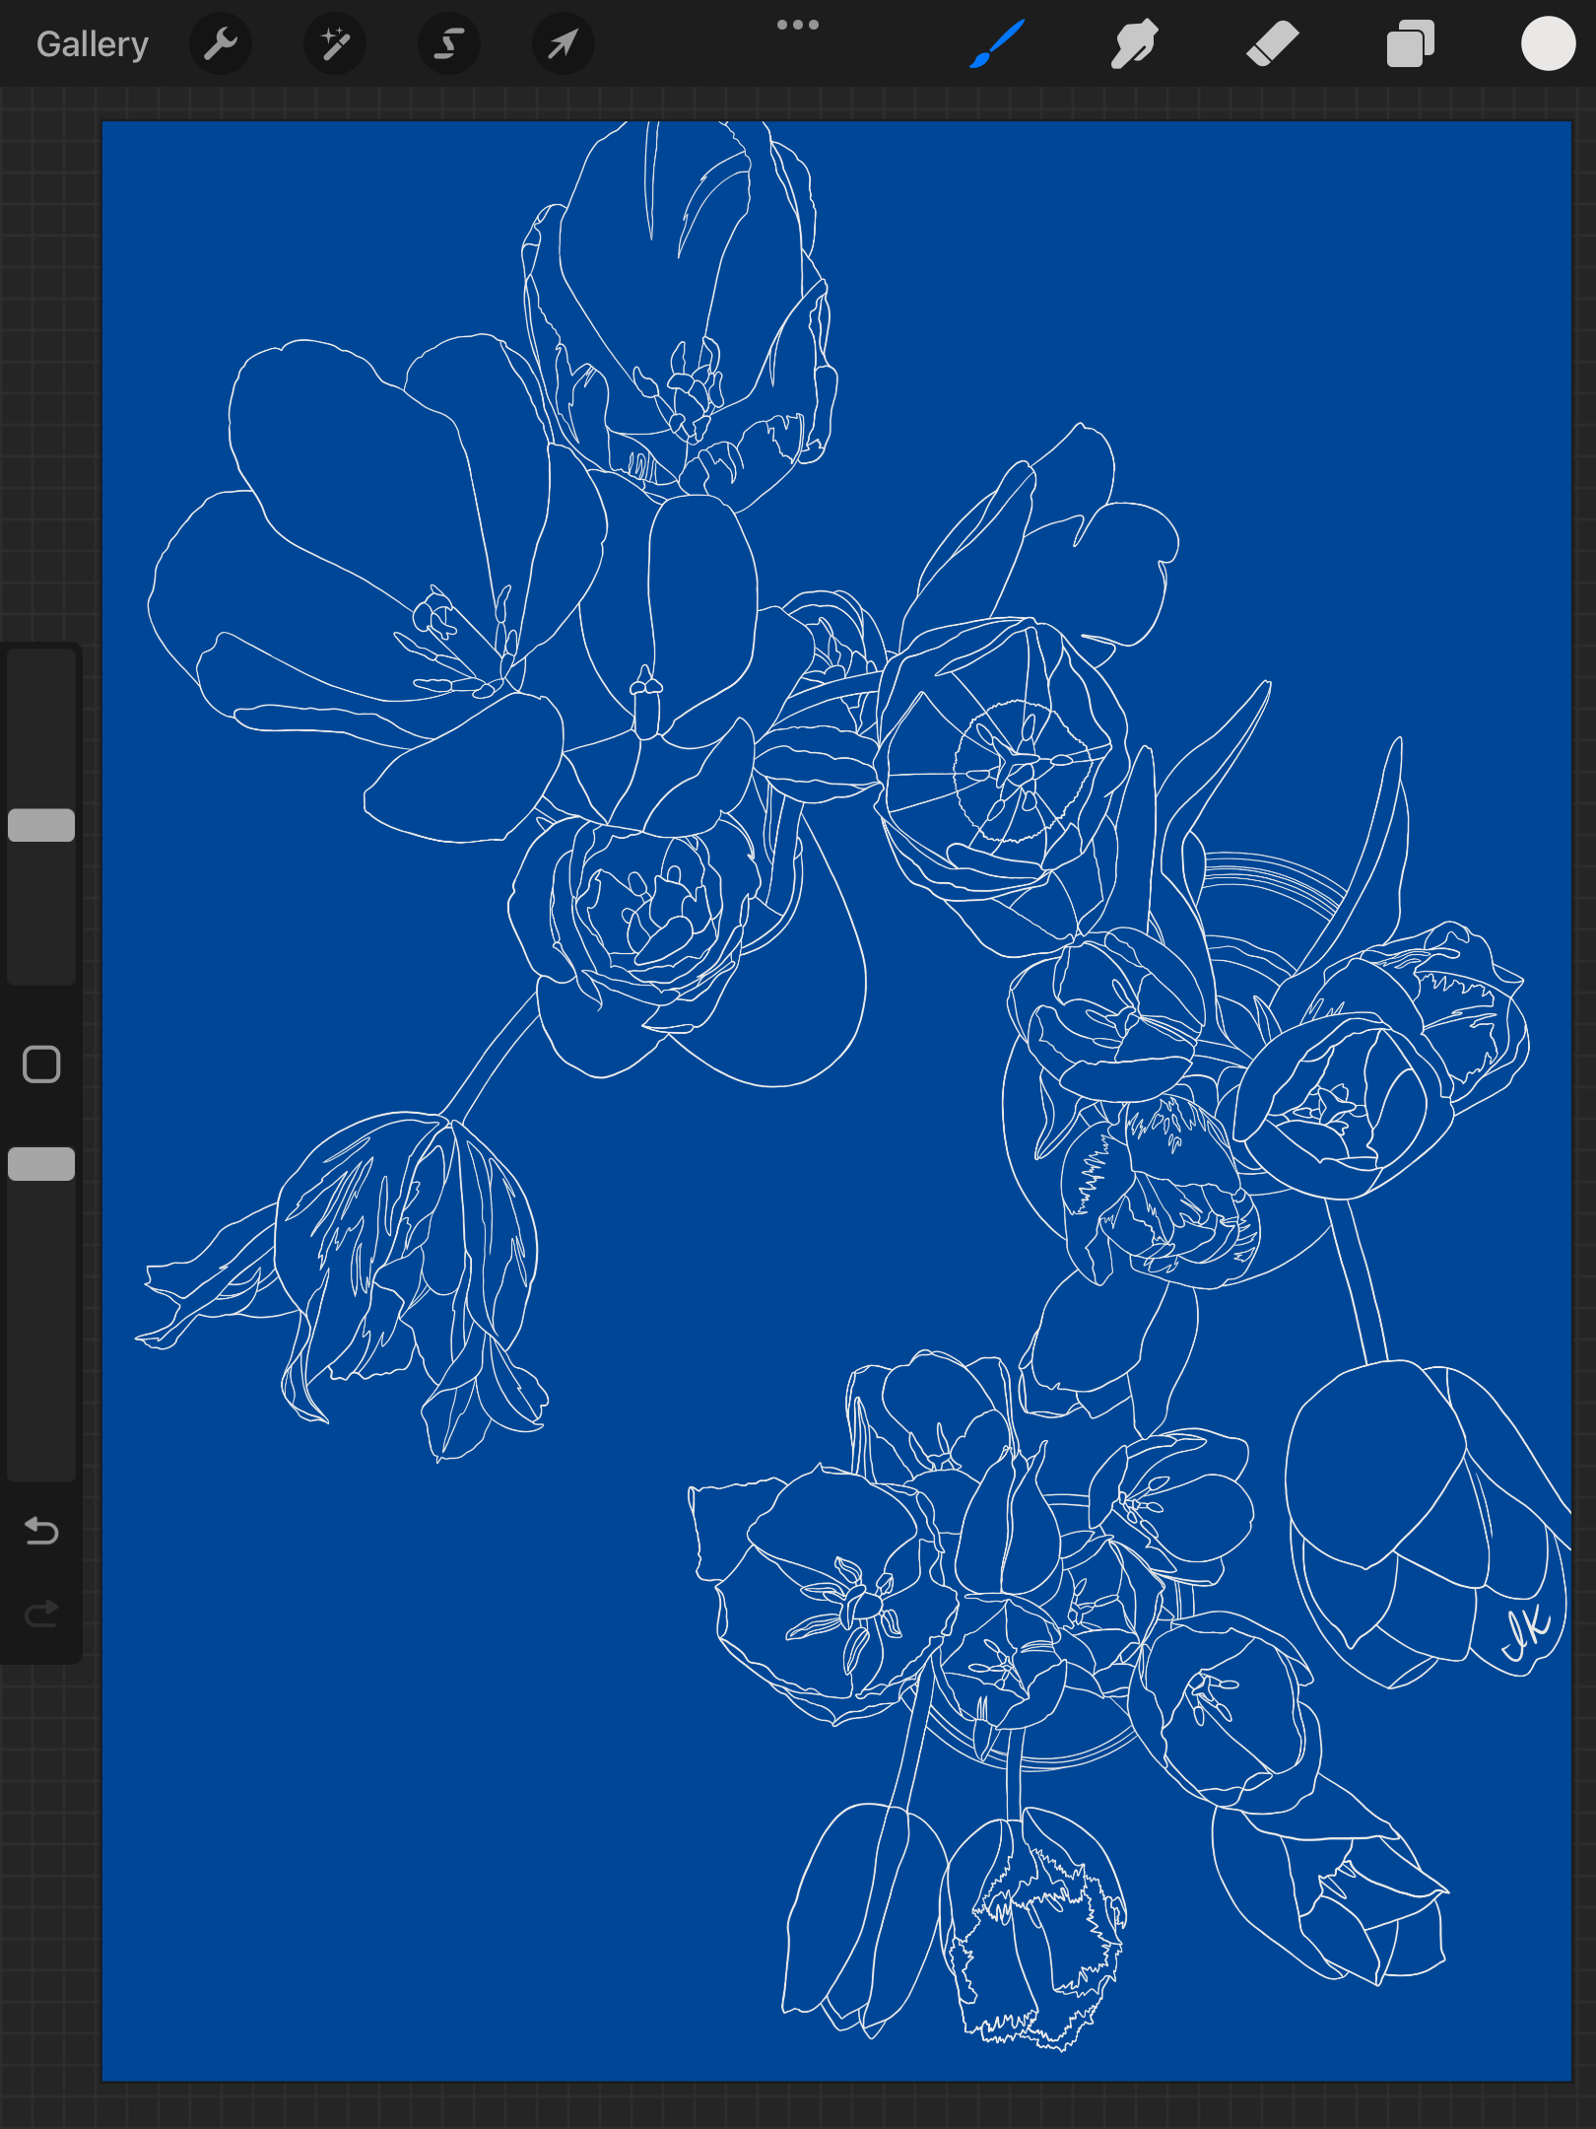1596x2129 pixels.
Task: Open the Adjustments magic wand menu
Action: pos(335,44)
